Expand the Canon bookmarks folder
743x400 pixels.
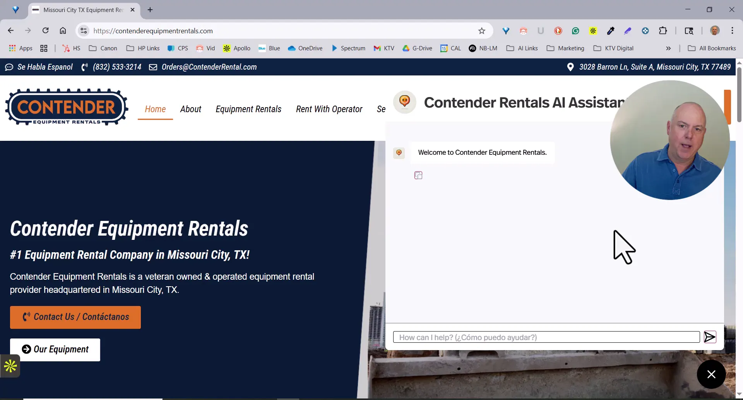(x=103, y=48)
